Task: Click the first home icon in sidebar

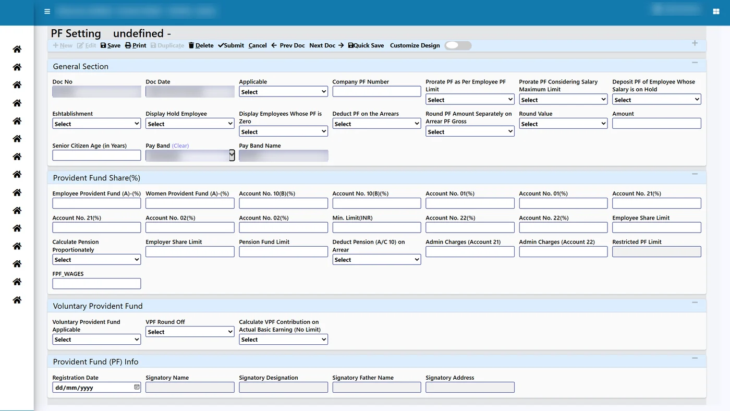Action: pyautogui.click(x=17, y=50)
